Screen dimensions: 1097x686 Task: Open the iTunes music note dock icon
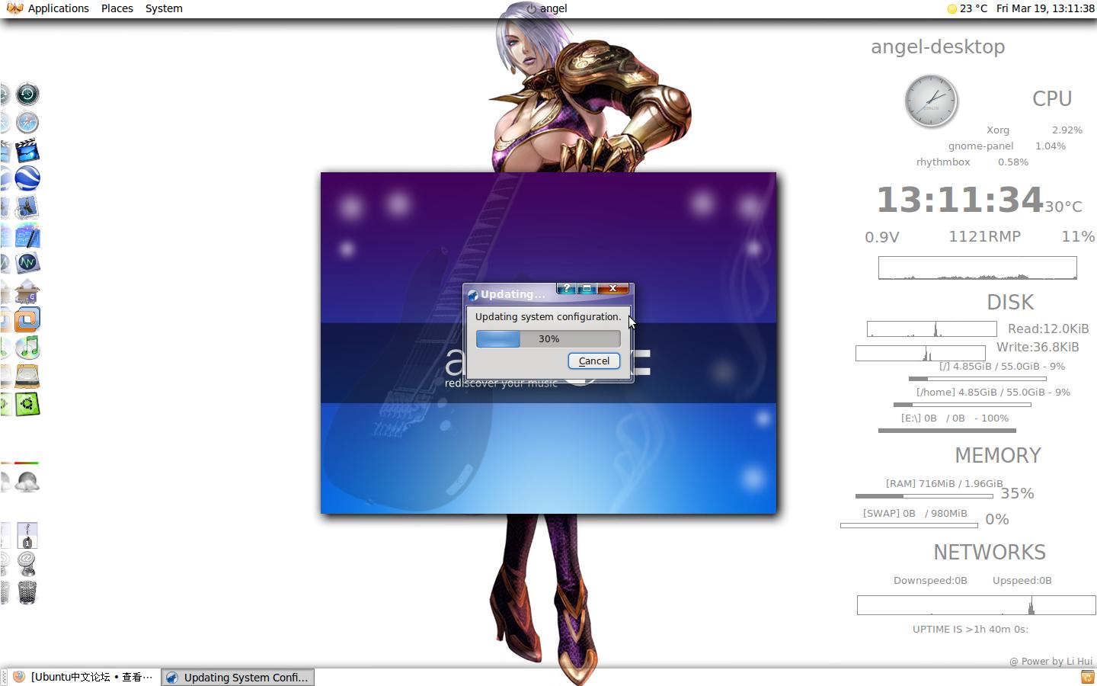tap(27, 348)
